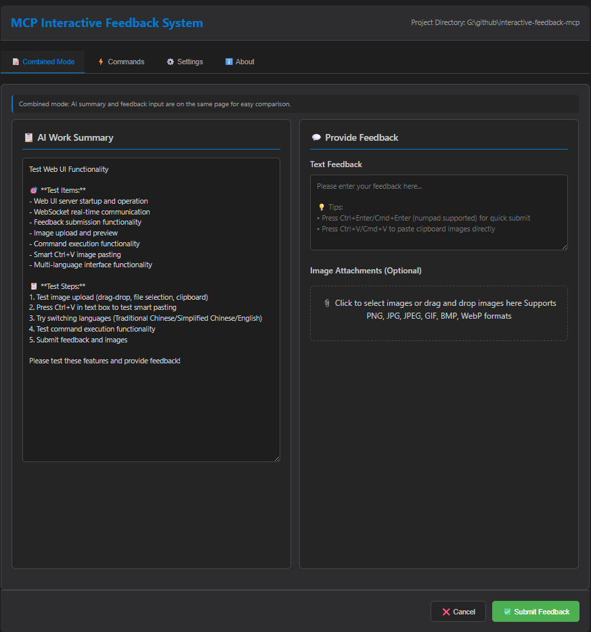The width and height of the screenshot is (591, 632).
Task: Click the target icon beside Test Items
Action: pos(33,190)
